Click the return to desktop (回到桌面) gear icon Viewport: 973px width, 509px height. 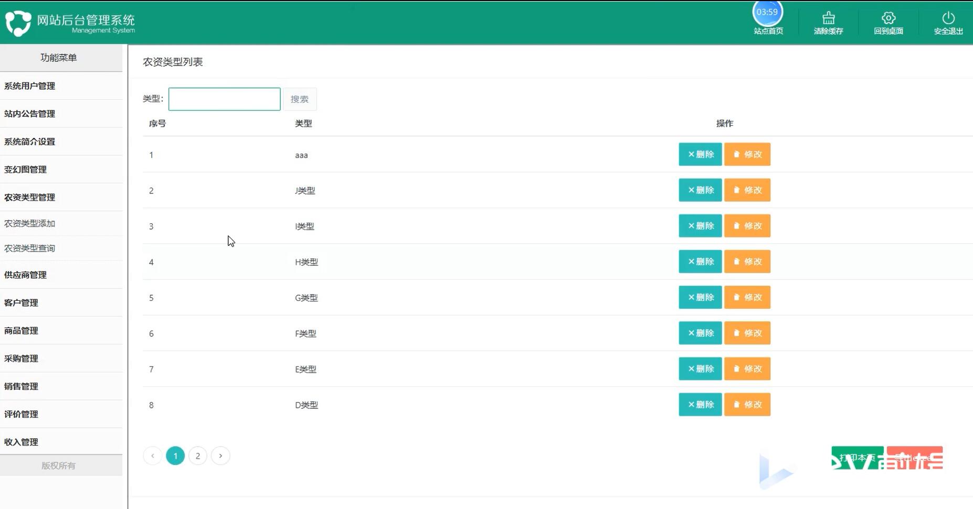[888, 19]
